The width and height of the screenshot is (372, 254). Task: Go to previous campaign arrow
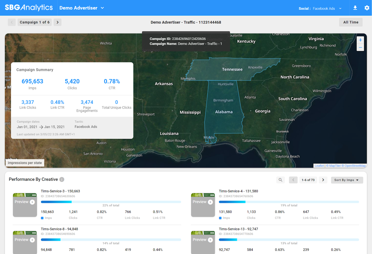coord(12,22)
